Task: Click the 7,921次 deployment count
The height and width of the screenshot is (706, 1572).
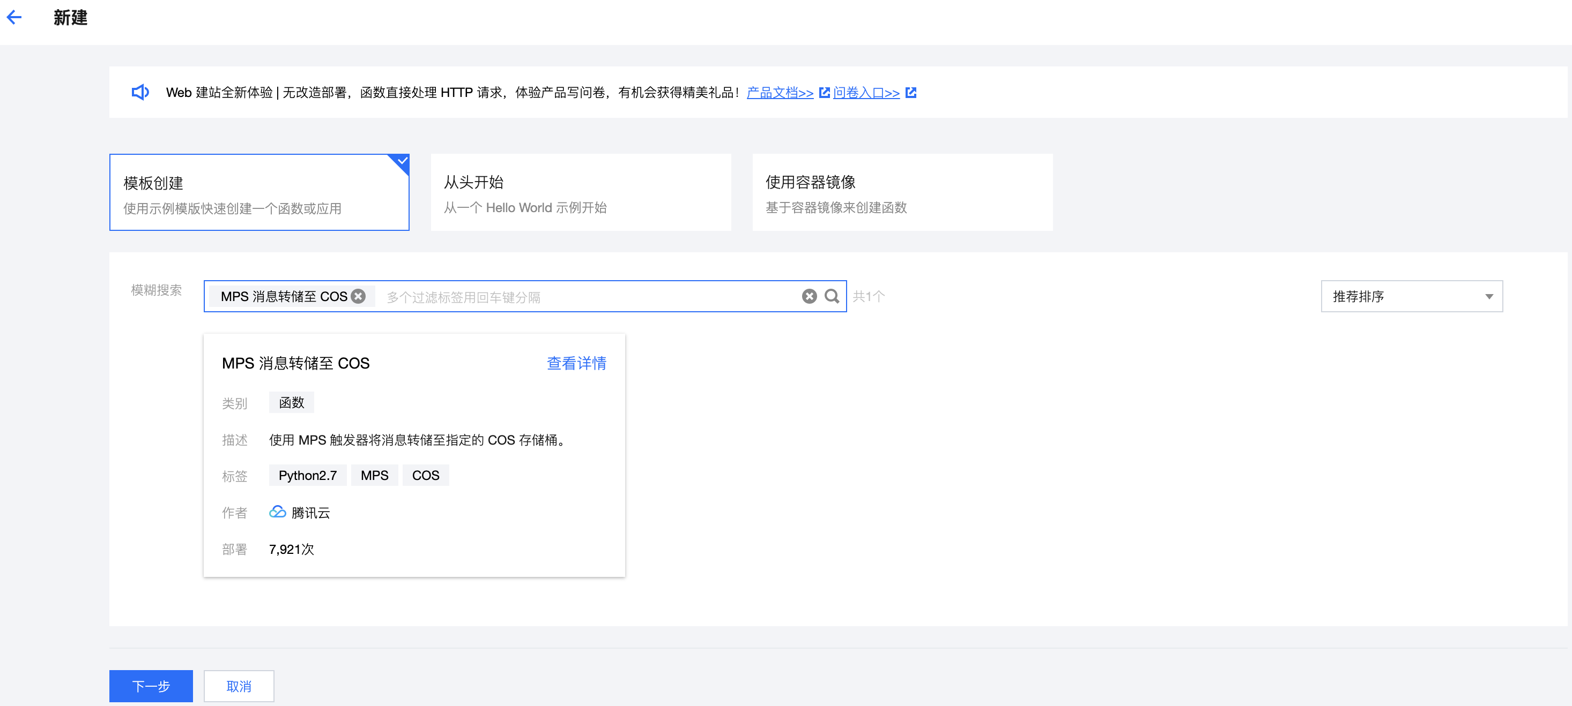Action: (291, 549)
